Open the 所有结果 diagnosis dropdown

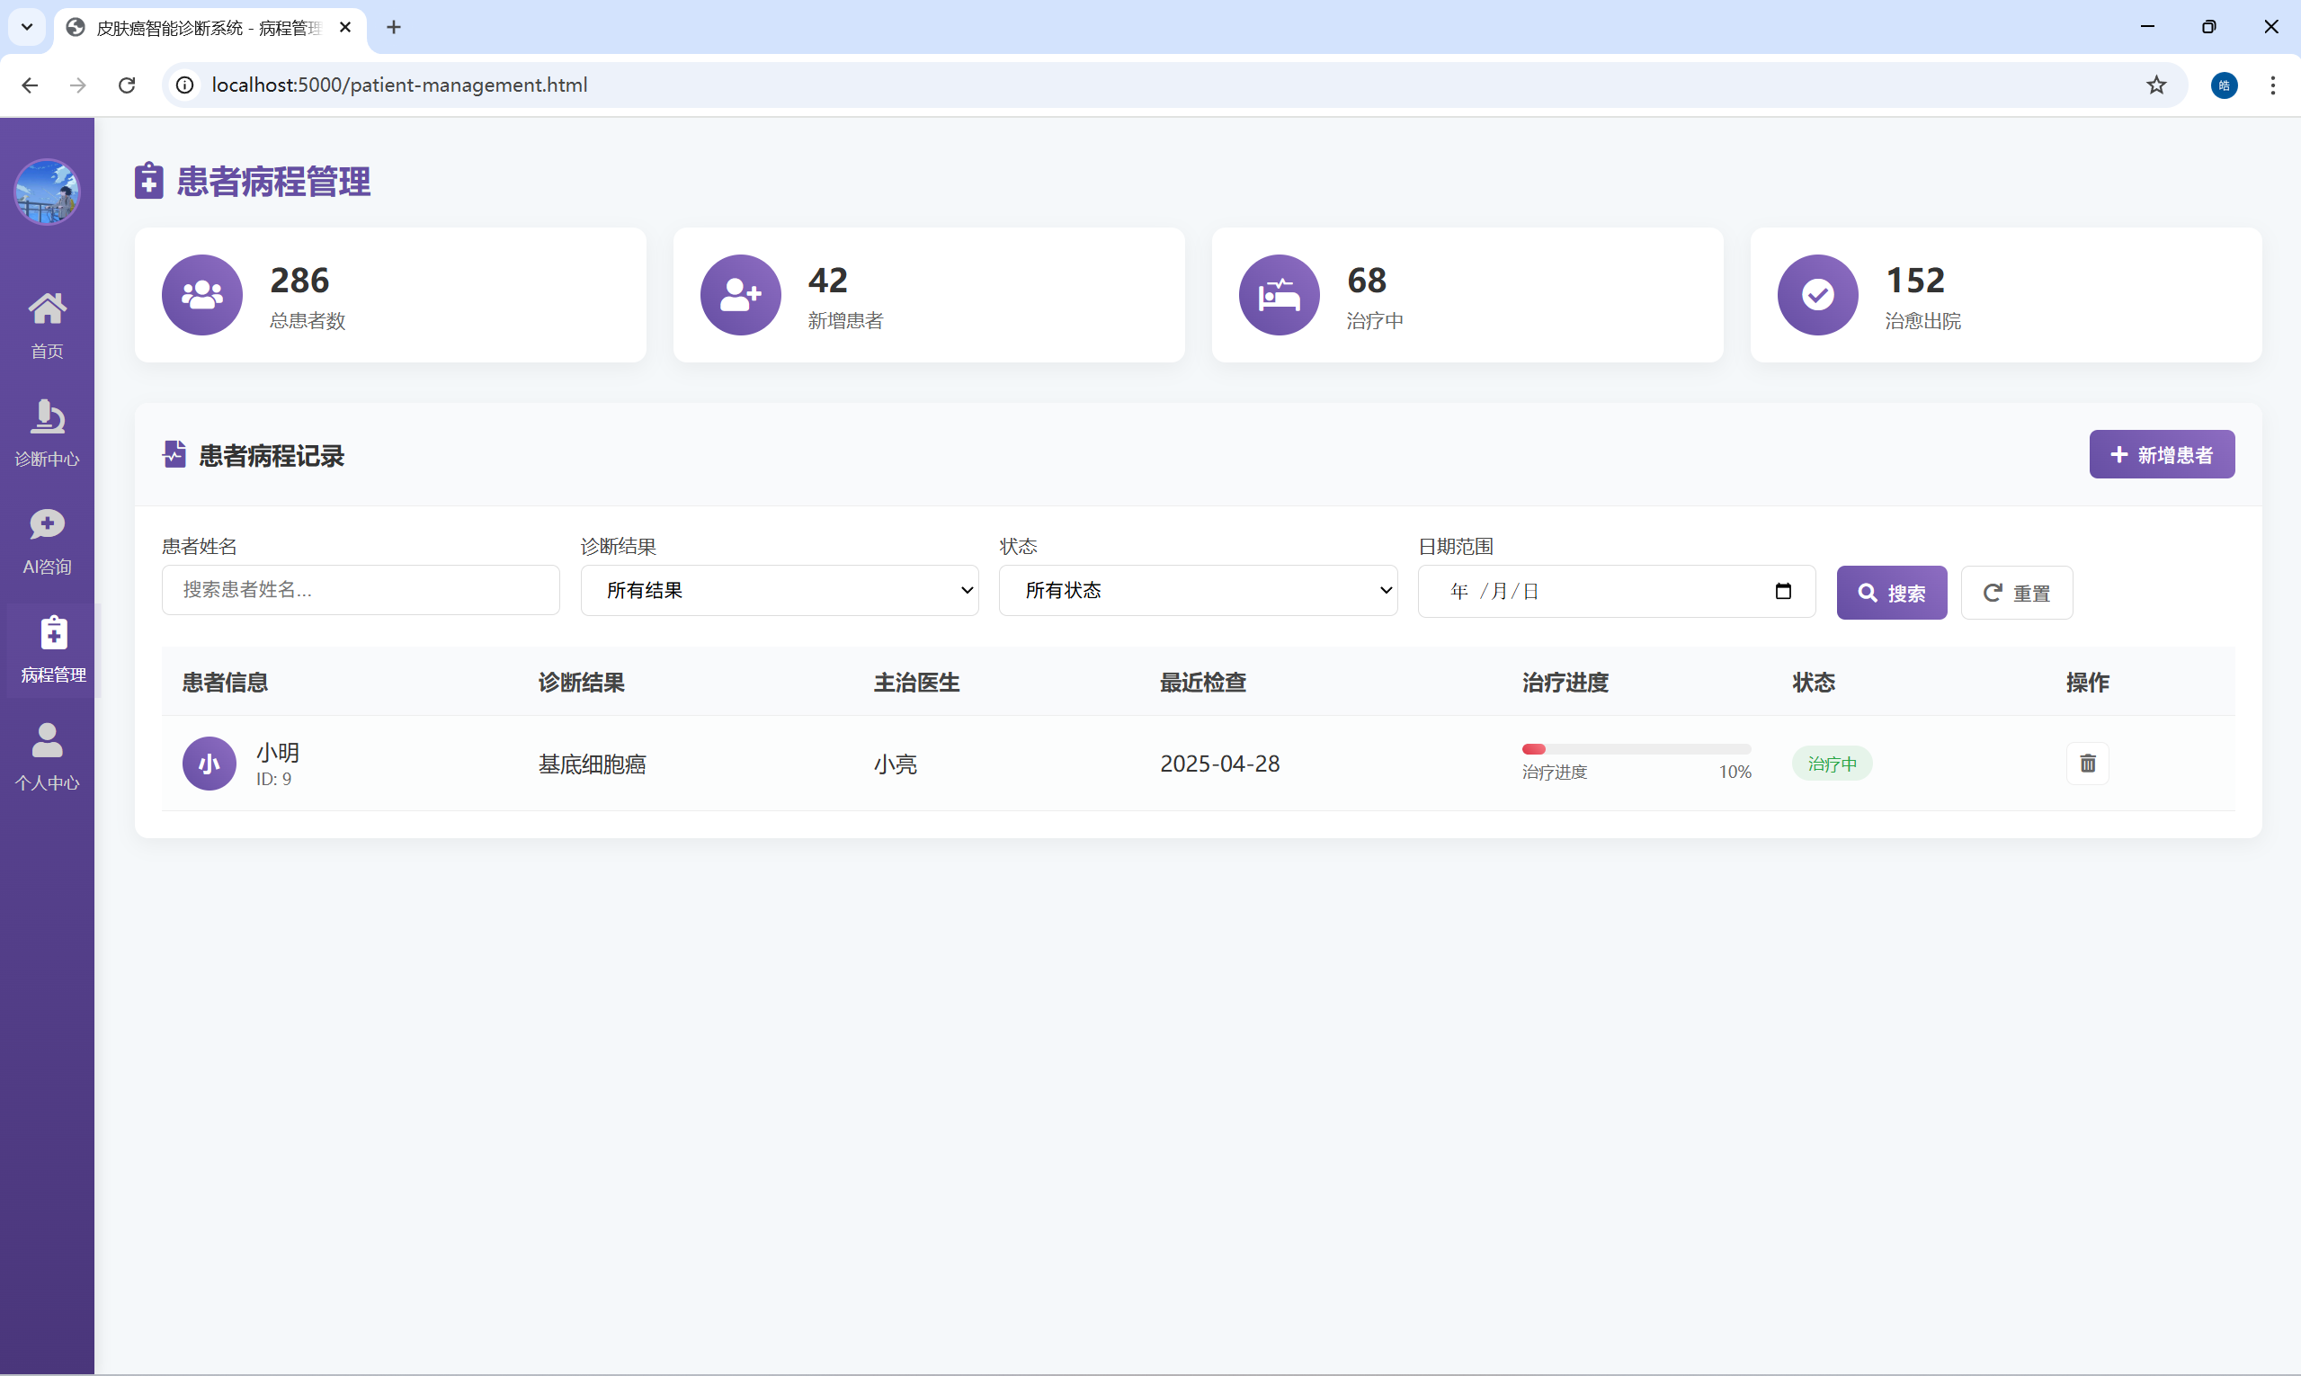[779, 590]
